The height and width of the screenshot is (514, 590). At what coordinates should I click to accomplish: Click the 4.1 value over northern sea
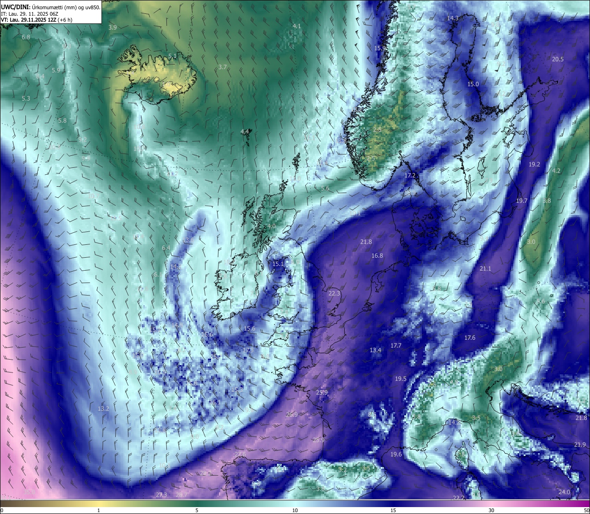click(297, 26)
